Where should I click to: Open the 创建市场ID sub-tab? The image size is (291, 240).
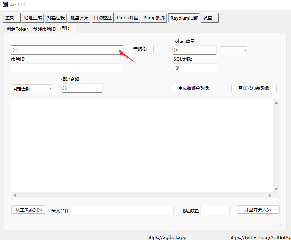point(44,29)
